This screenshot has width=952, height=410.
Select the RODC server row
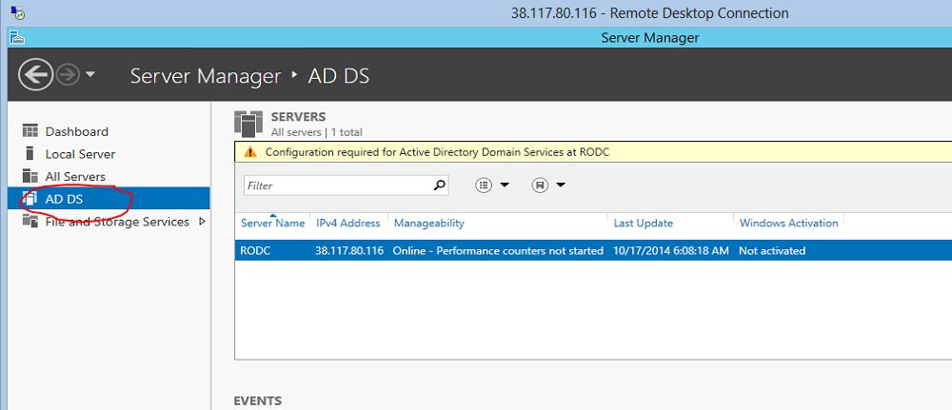(593, 250)
